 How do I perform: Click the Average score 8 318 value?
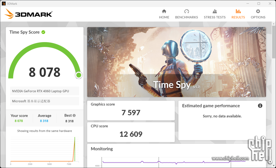pyautogui.click(x=44, y=121)
